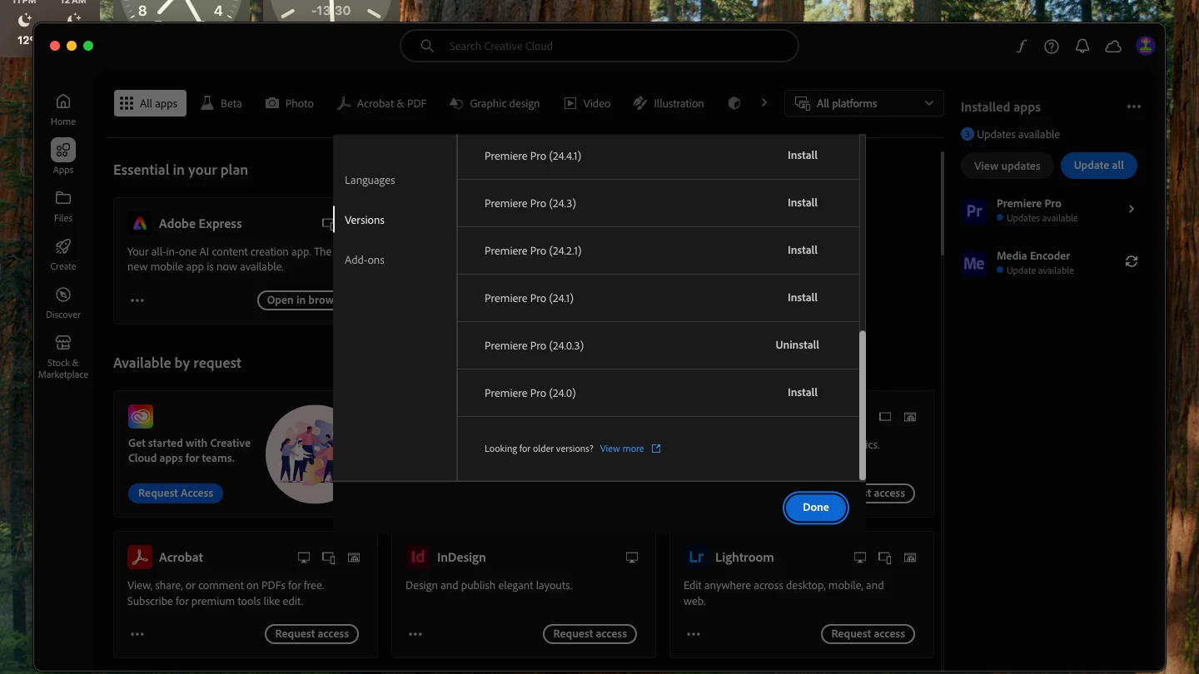Click the Media Encoder update refresh icon
The image size is (1199, 674).
[x=1131, y=261]
